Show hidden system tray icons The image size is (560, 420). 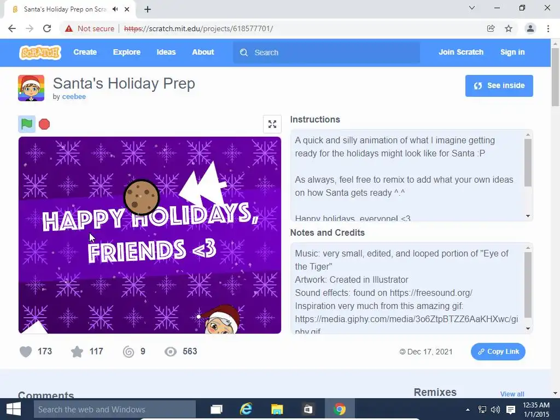468,410
